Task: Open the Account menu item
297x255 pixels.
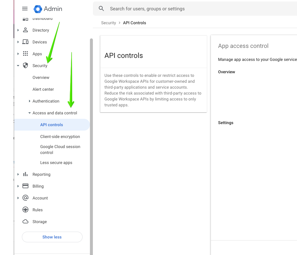Action: point(40,198)
